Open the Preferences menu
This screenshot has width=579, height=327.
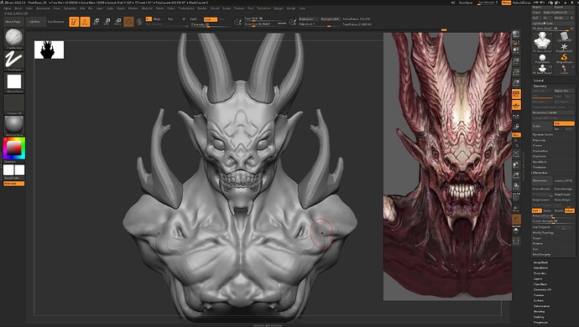coord(186,8)
